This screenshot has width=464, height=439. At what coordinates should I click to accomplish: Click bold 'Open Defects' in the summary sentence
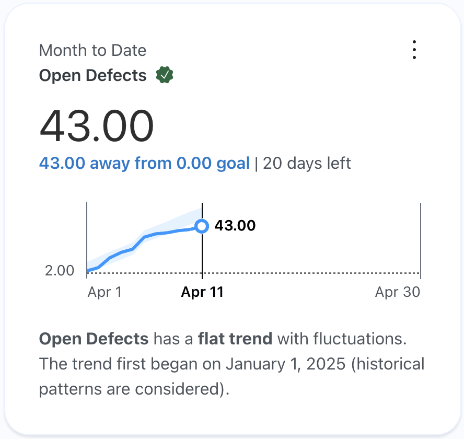[x=94, y=339]
